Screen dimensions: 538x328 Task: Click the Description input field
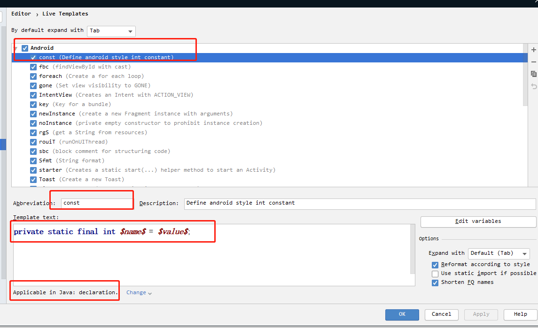(360, 203)
